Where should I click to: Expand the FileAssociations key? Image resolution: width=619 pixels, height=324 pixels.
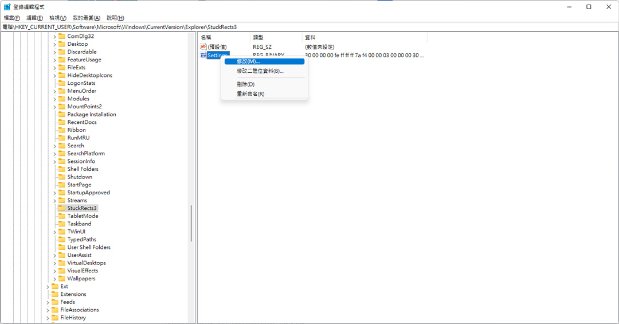[48, 310]
